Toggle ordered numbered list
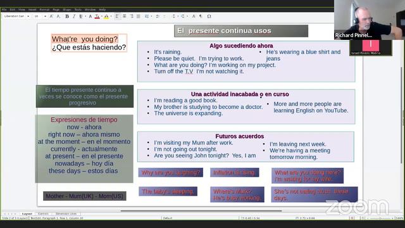Viewport: 405px width, 228px height. pyautogui.click(x=183, y=16)
